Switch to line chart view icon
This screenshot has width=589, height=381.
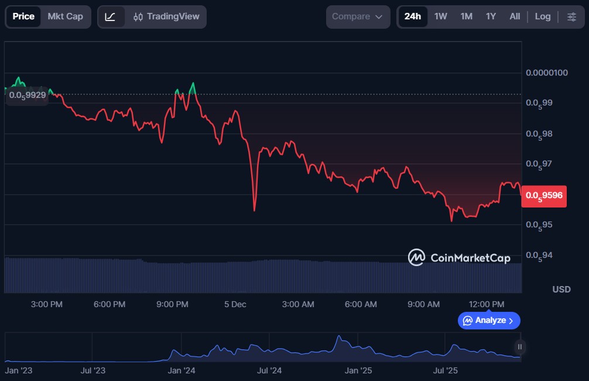tap(110, 16)
